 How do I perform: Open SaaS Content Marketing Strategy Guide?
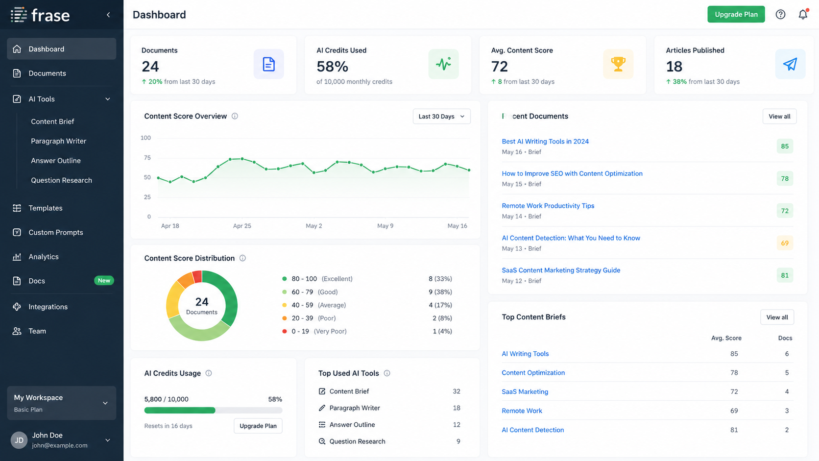tap(561, 270)
